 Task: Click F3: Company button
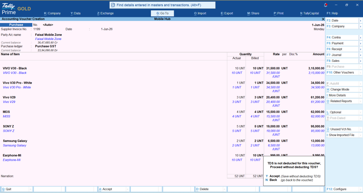click(x=342, y=26)
